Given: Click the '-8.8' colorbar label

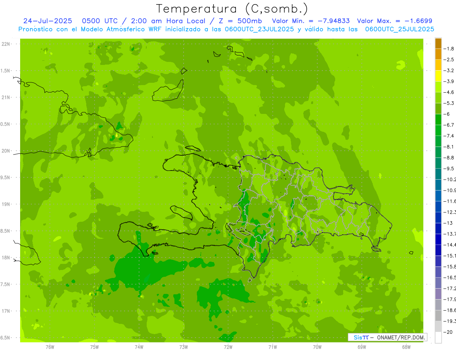Looking at the screenshot, I should click(x=449, y=158).
